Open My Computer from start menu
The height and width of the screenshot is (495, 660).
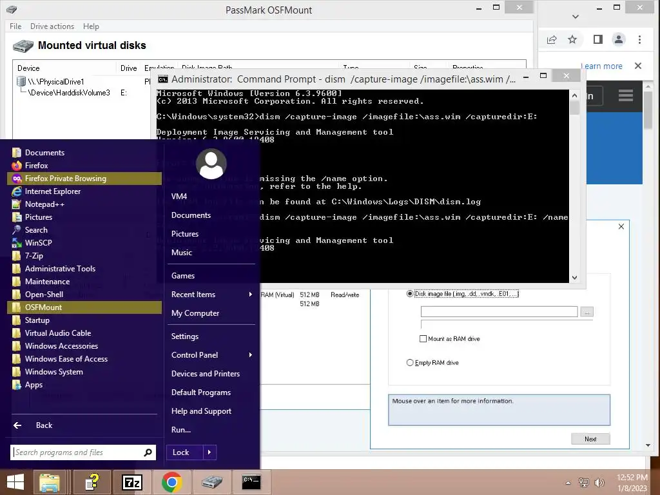click(195, 313)
